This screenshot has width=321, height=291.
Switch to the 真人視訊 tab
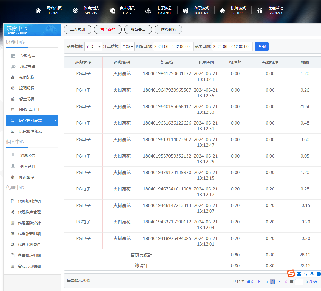(78, 29)
